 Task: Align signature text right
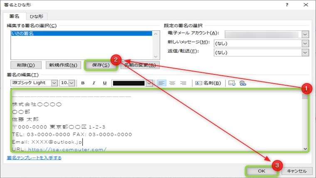(x=183, y=83)
